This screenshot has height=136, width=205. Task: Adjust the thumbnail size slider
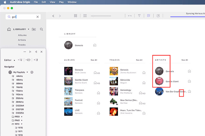click(x=101, y=16)
